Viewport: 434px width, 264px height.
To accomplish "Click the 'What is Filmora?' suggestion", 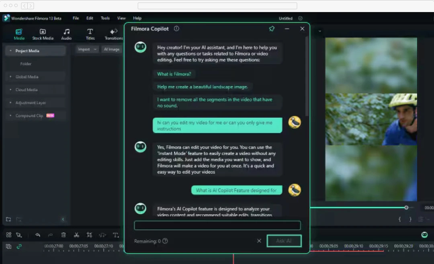I will pyautogui.click(x=174, y=74).
